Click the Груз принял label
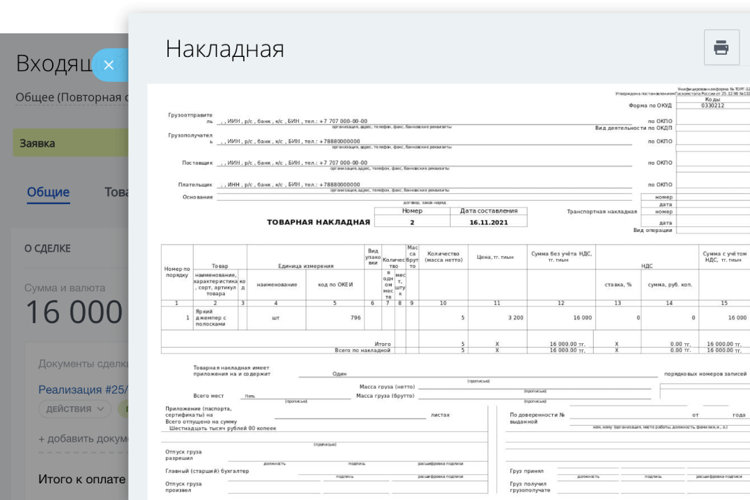Screen dimensions: 750x500 coord(526,471)
